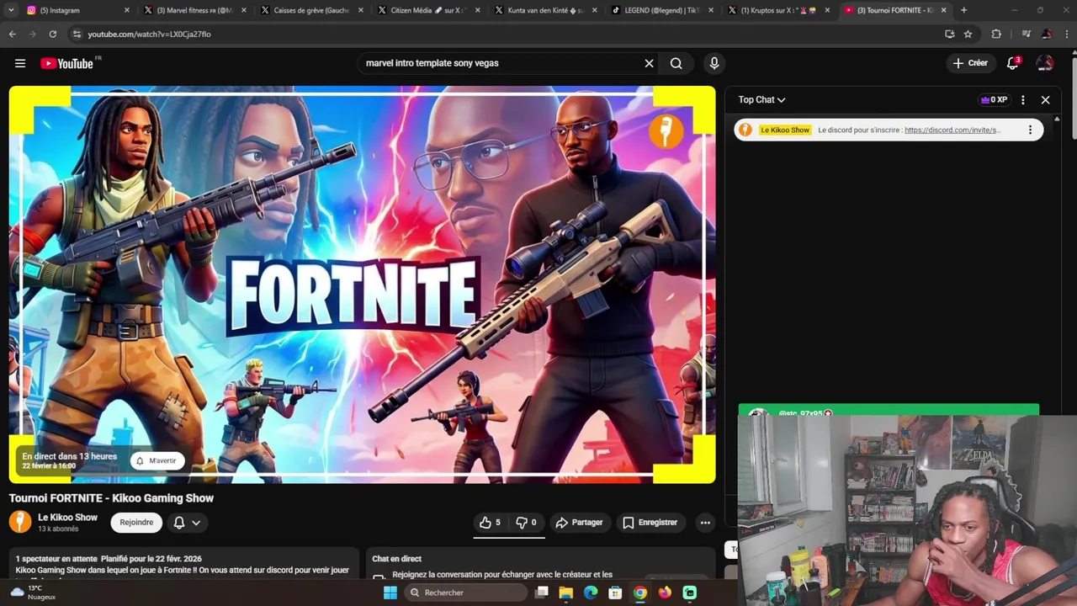Toggle the M'avertir reminder button
The image size is (1077, 606).
click(x=157, y=460)
